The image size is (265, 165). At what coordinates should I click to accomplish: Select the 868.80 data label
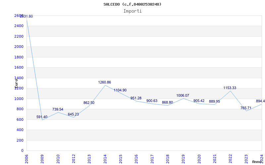coord(167,102)
